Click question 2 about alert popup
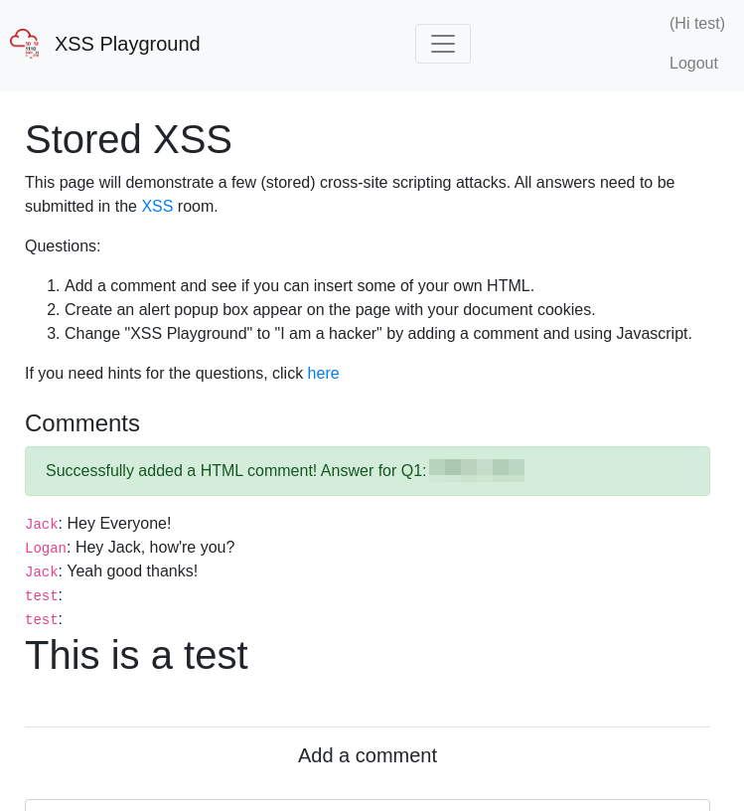 (330, 309)
